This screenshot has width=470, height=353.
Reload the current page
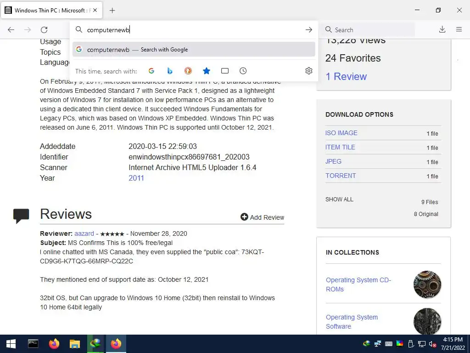(44, 30)
